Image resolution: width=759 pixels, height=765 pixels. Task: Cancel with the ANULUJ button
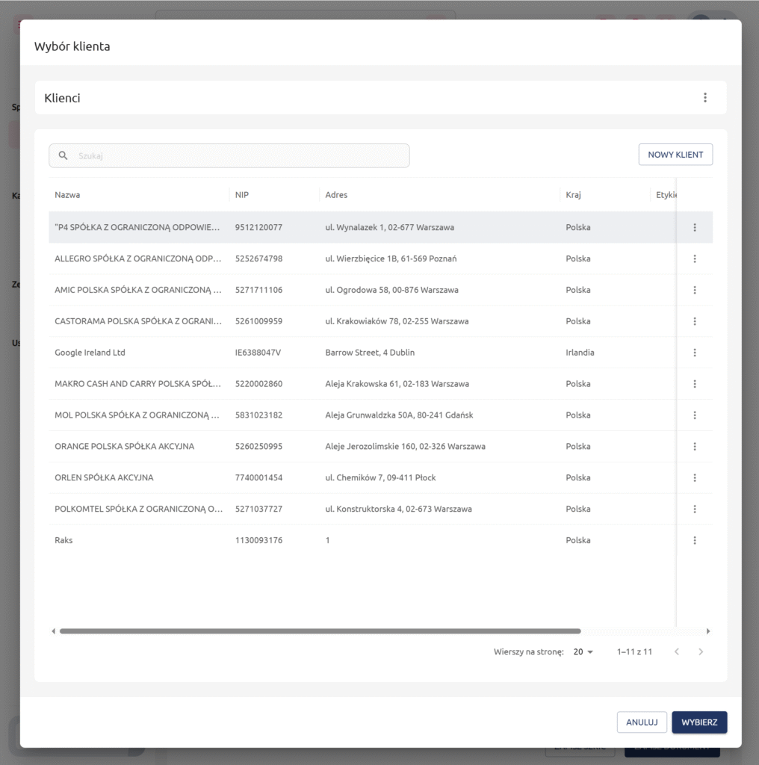click(x=642, y=722)
